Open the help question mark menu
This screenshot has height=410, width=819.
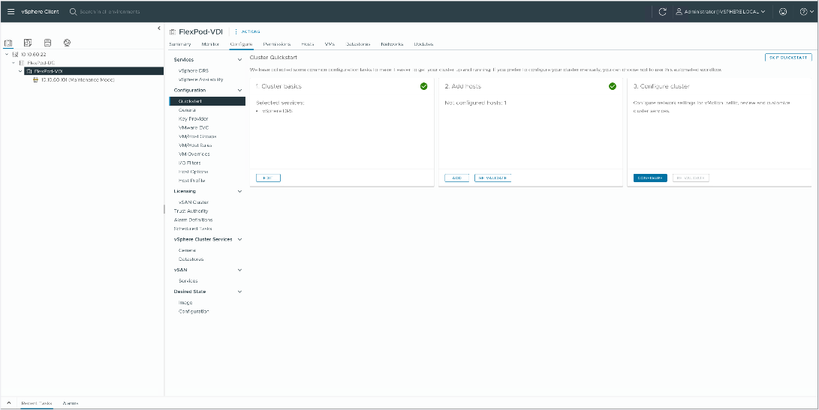click(806, 11)
